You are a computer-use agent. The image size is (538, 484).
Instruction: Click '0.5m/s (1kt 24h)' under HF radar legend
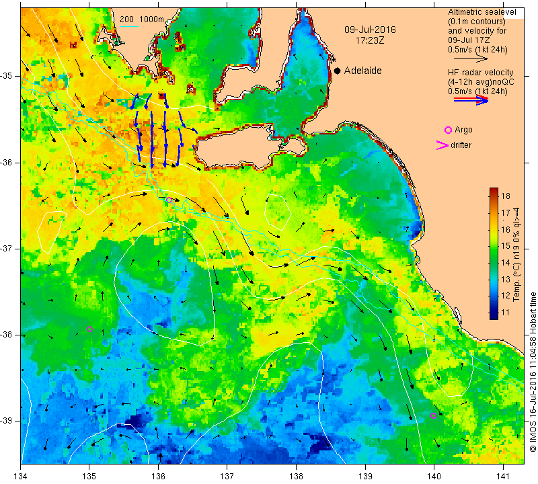pyautogui.click(x=477, y=91)
